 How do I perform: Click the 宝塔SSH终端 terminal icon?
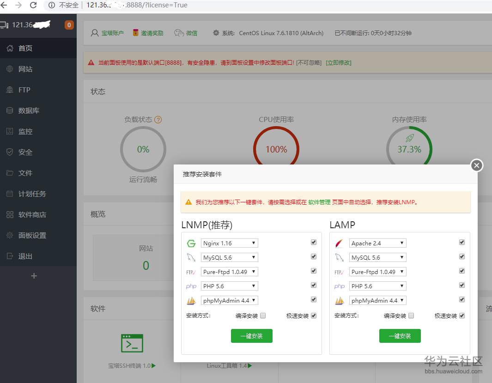pos(132,343)
